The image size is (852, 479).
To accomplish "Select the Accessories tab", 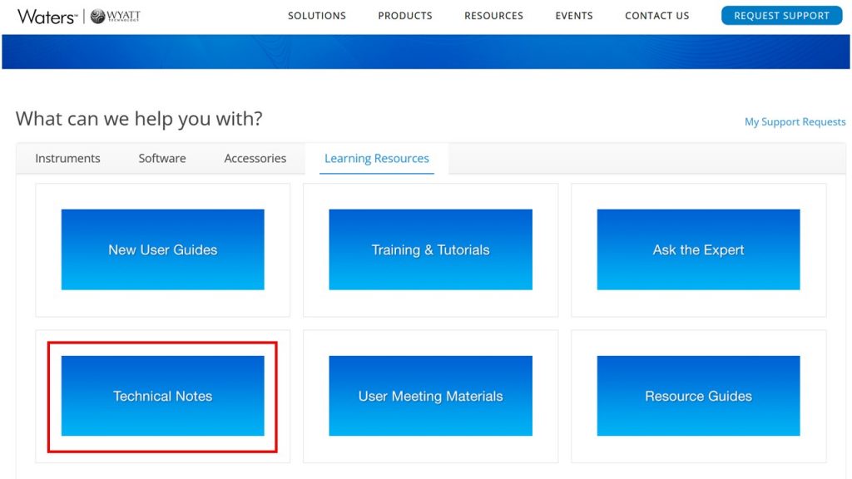I will click(x=255, y=158).
